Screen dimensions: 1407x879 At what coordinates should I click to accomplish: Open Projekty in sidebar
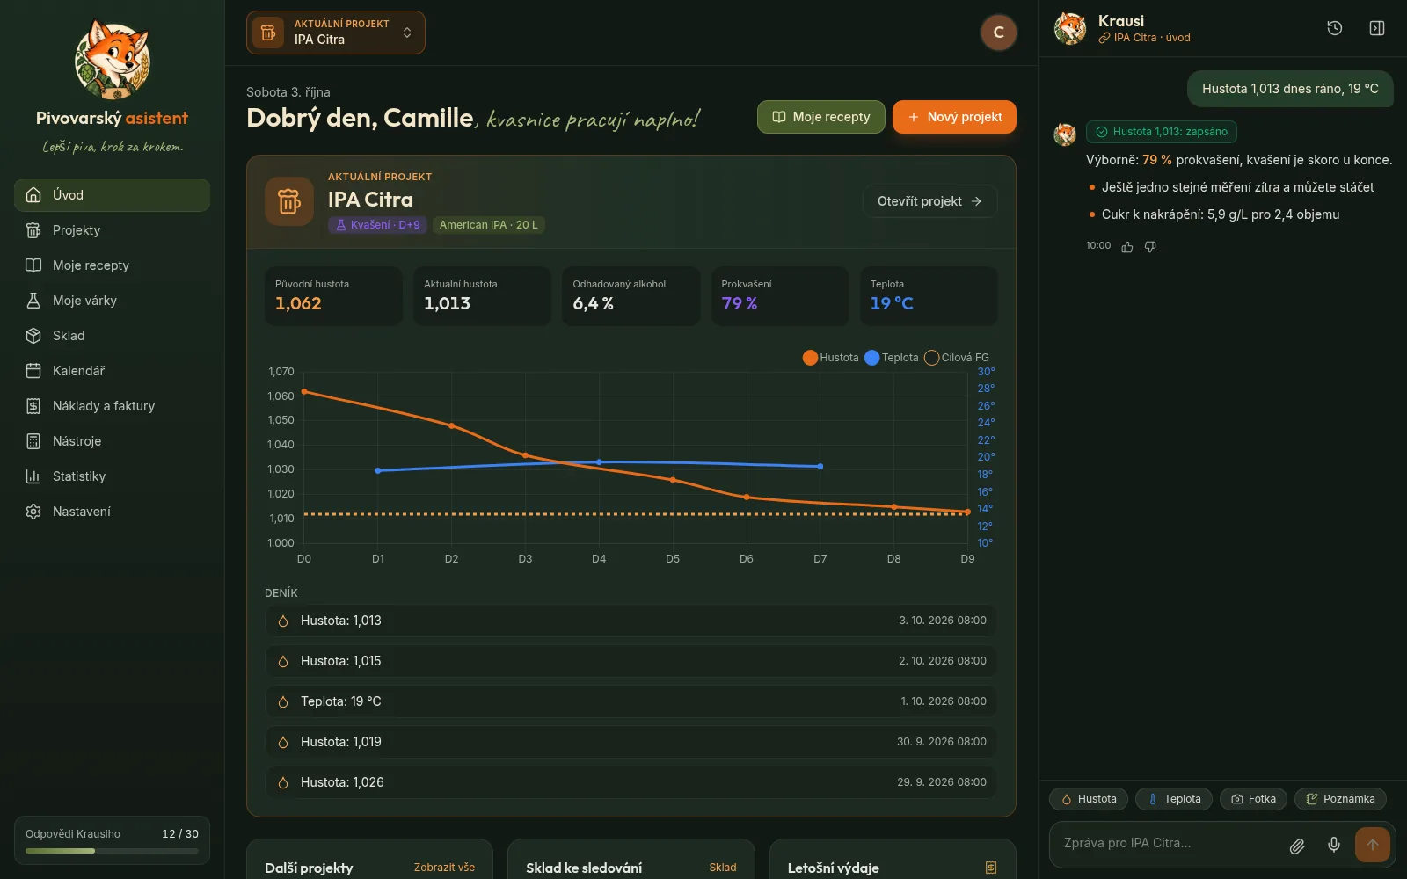(112, 230)
